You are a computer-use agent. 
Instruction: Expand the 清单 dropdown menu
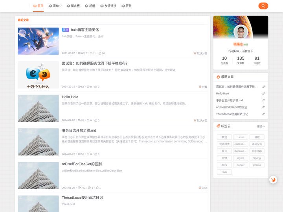pyautogui.click(x=55, y=6)
